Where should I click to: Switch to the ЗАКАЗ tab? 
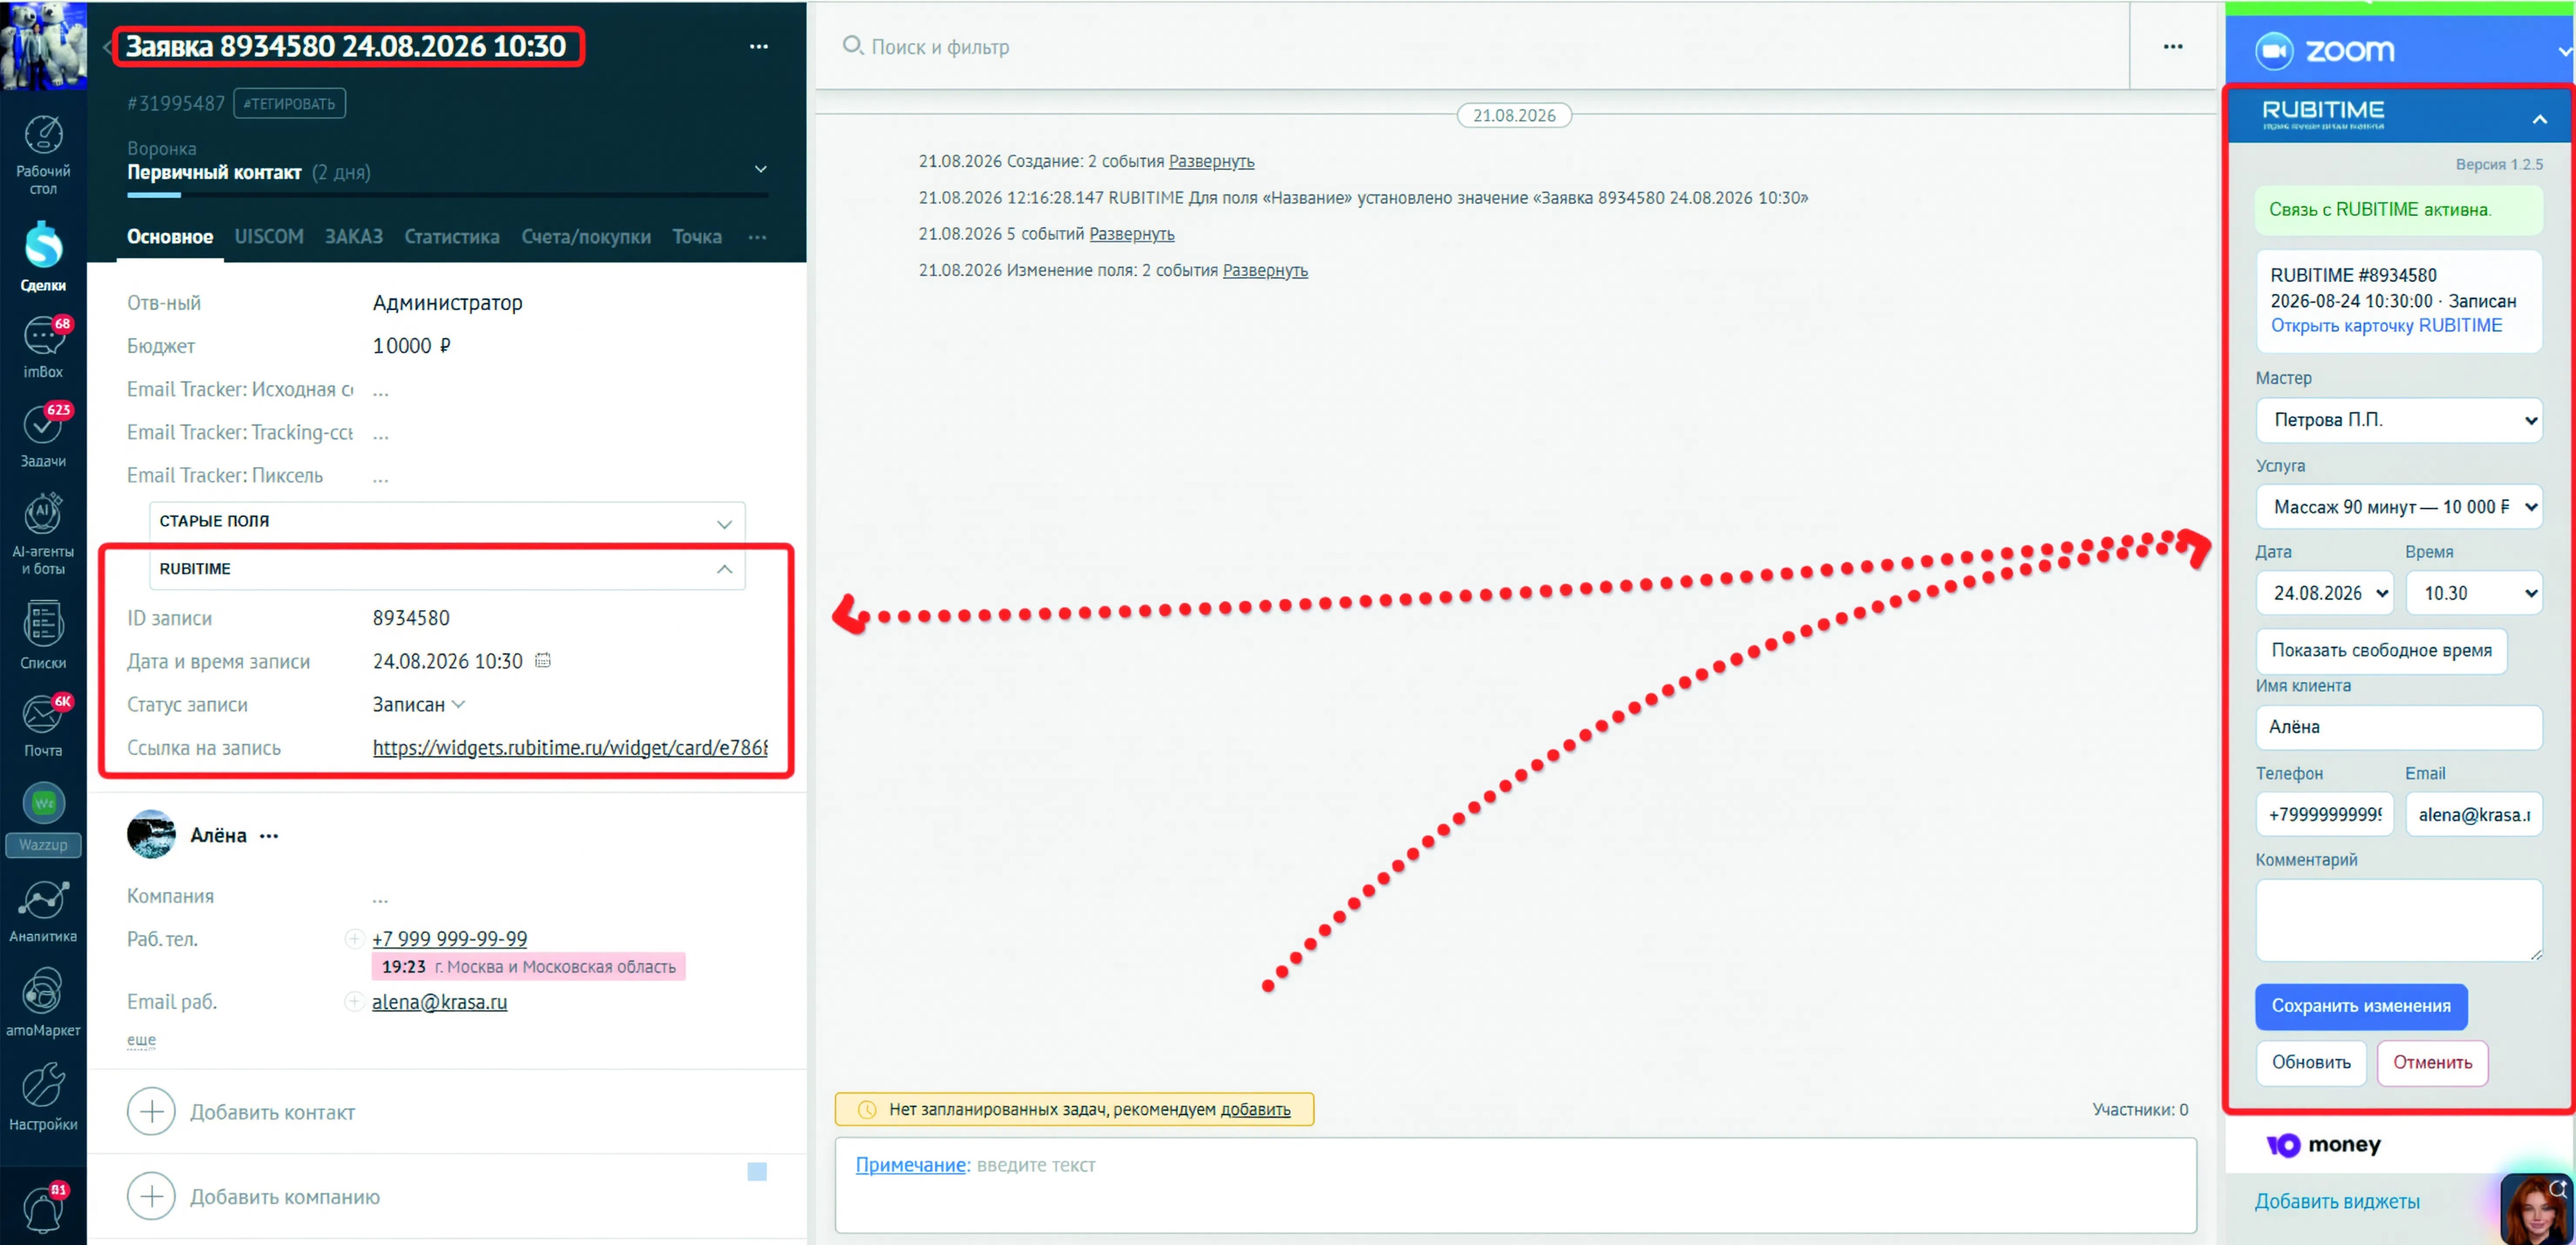click(354, 237)
